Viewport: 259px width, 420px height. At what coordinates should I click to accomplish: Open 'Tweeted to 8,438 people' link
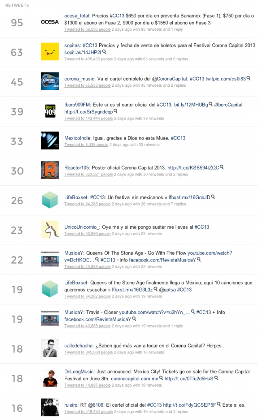(86, 145)
